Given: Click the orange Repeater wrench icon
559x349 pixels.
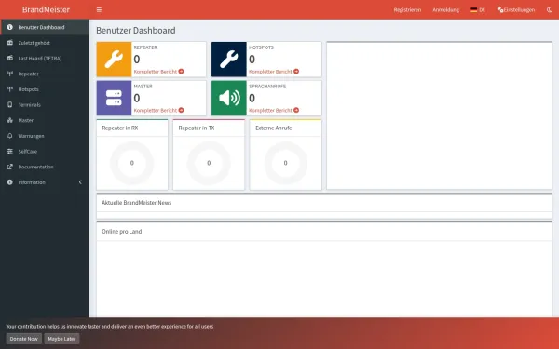Looking at the screenshot, I should (114, 60).
